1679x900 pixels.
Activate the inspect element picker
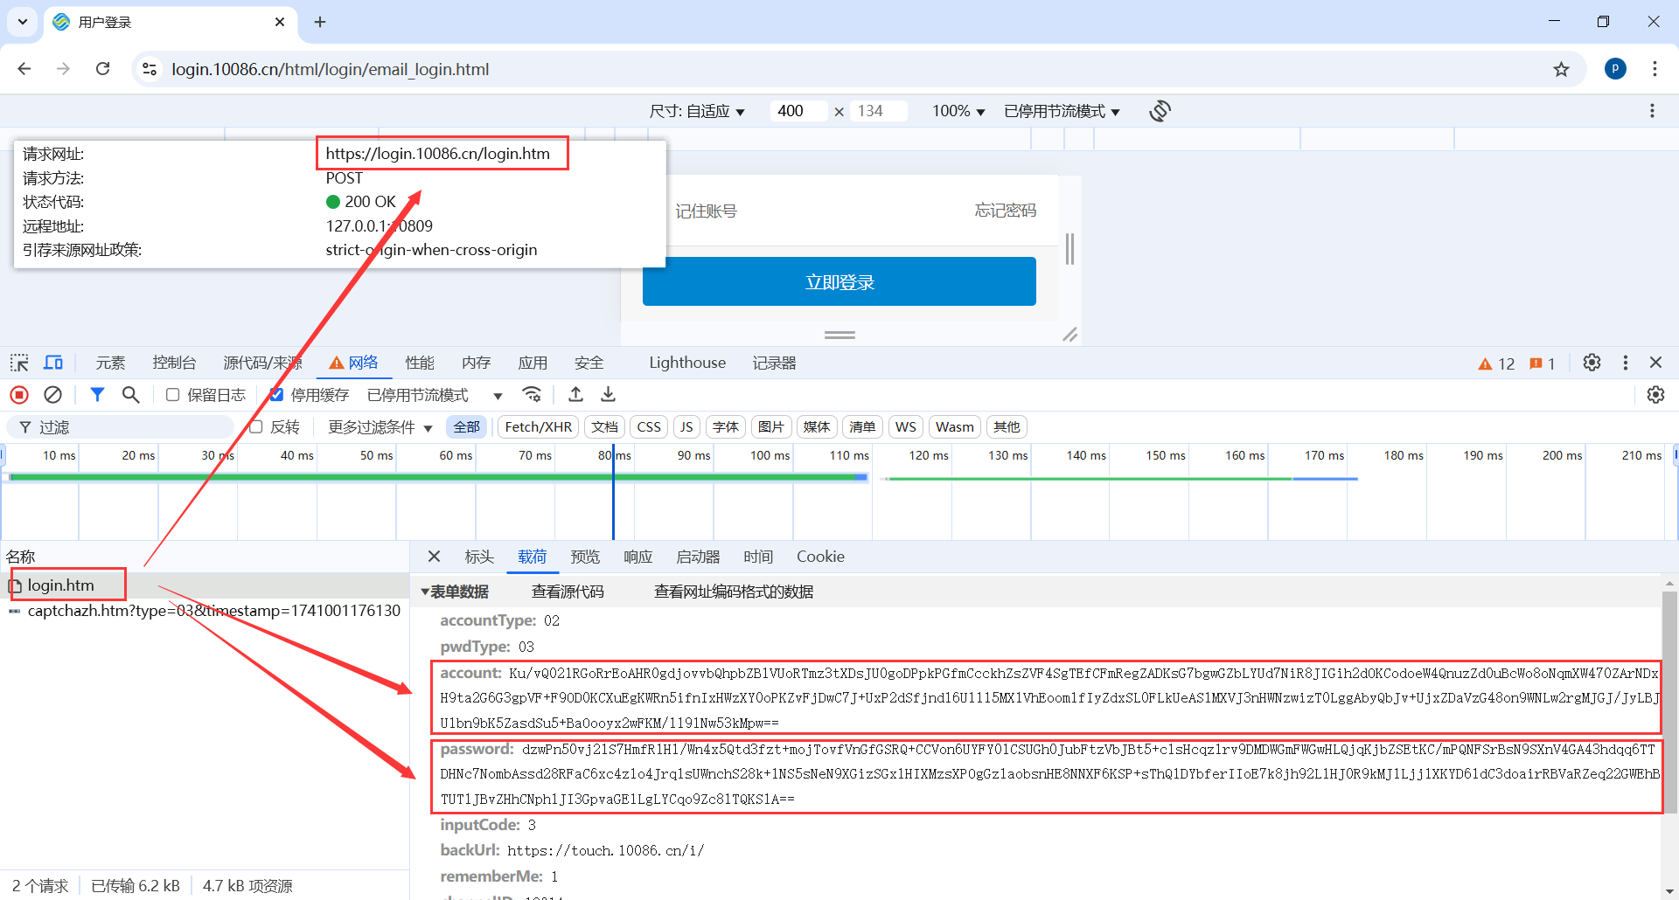click(x=19, y=363)
